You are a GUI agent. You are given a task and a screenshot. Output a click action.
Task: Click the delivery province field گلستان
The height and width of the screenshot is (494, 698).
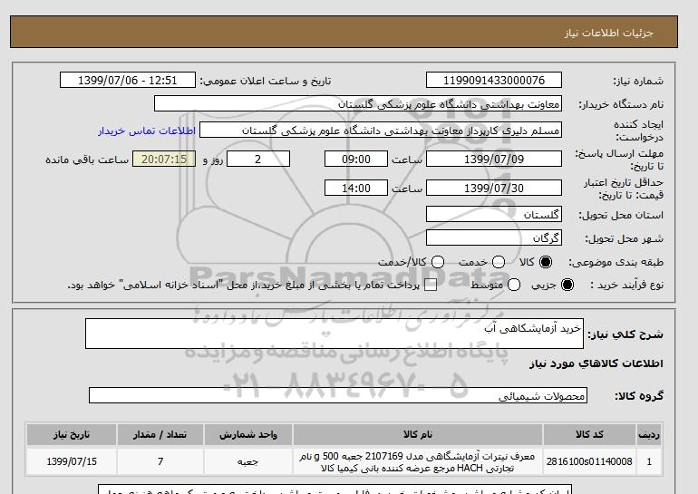click(x=494, y=214)
